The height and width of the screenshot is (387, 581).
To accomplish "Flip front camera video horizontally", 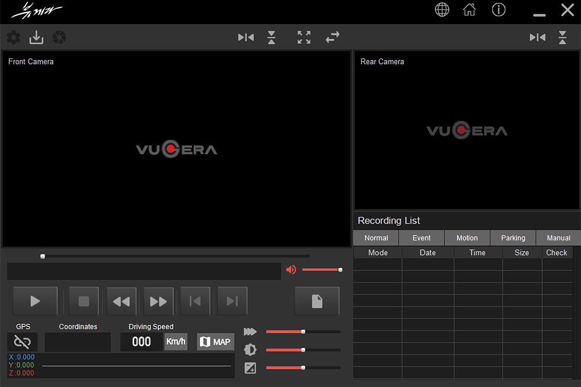I will click(x=246, y=38).
